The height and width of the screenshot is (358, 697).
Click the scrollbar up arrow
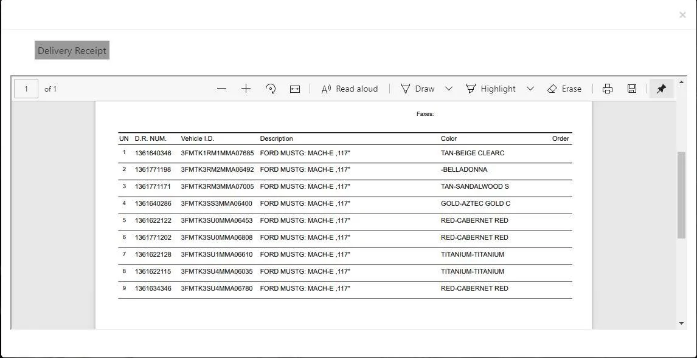pos(681,82)
